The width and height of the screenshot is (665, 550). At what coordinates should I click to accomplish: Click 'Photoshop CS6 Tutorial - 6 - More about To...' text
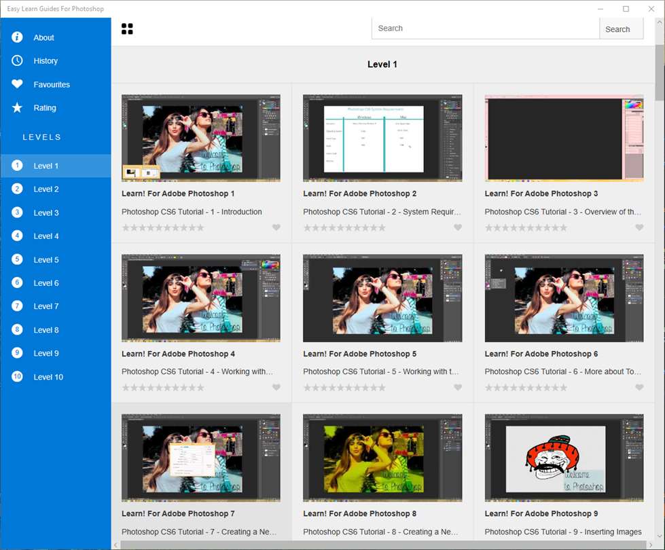(563, 371)
